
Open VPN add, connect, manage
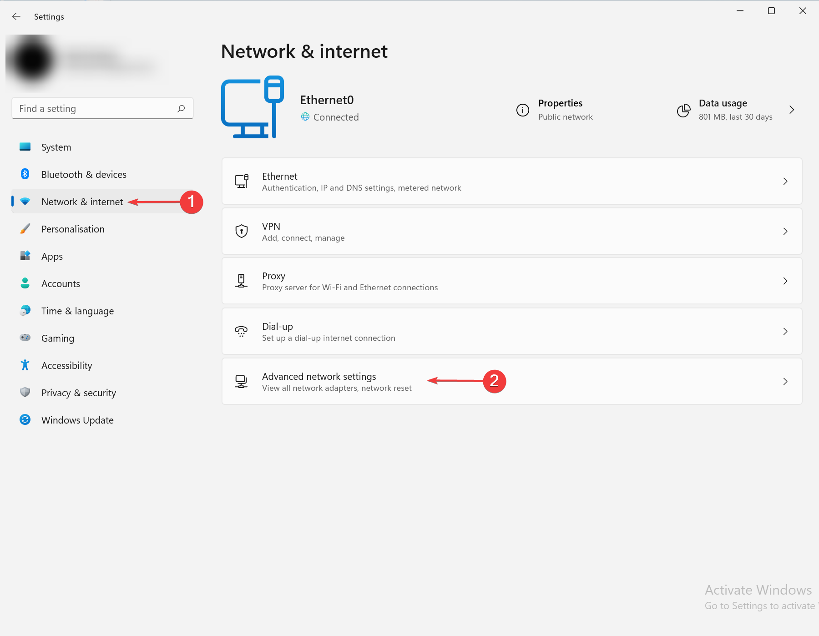pyautogui.click(x=512, y=231)
